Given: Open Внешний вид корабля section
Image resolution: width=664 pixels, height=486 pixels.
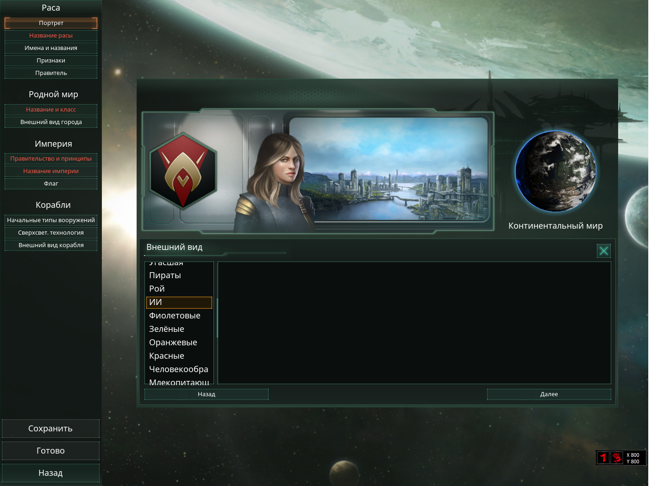Looking at the screenshot, I should [51, 245].
